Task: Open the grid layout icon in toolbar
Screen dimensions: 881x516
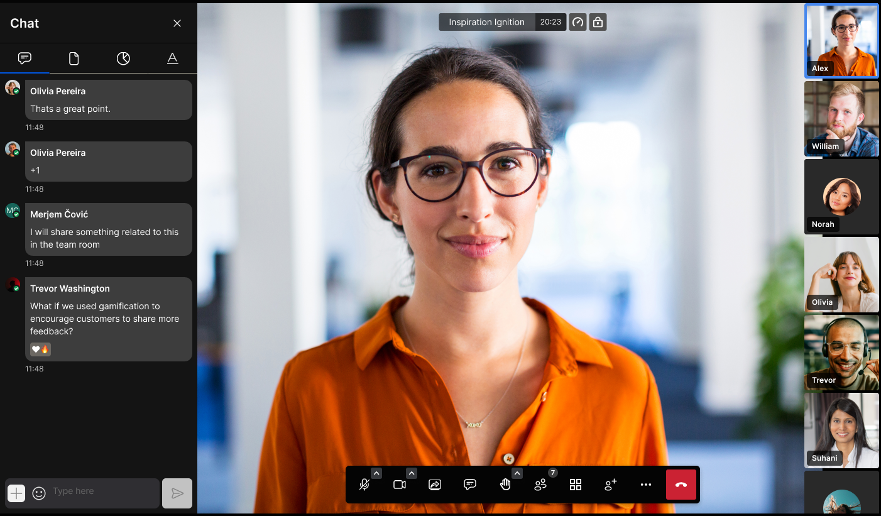Action: 576,485
